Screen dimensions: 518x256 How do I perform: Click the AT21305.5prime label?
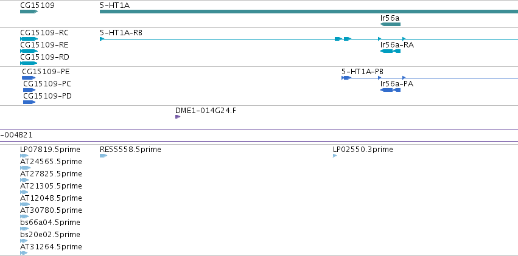51,186
